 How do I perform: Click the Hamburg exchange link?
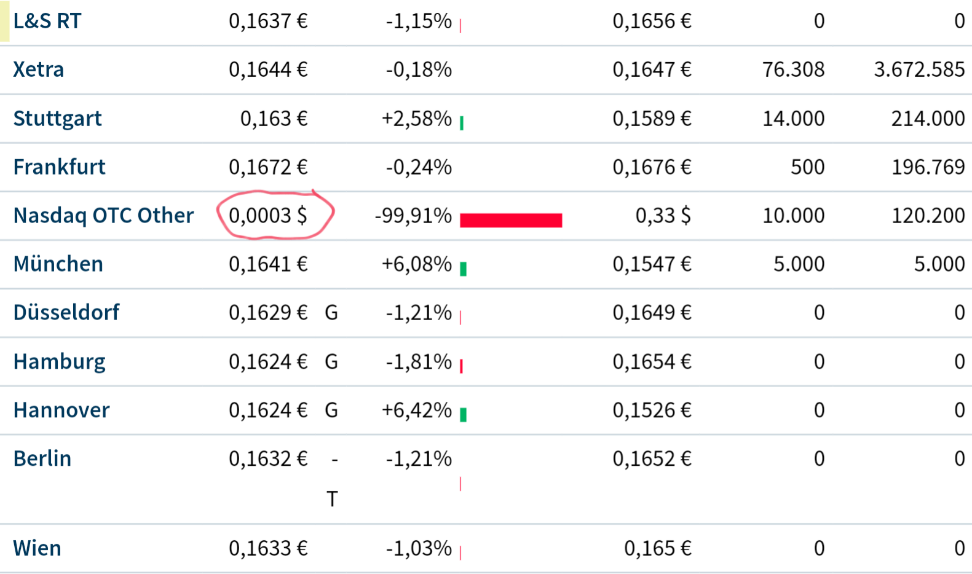(x=59, y=361)
